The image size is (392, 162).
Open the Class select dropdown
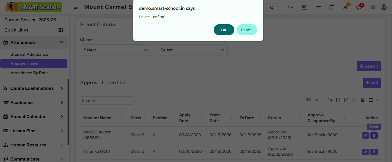[x=115, y=50]
